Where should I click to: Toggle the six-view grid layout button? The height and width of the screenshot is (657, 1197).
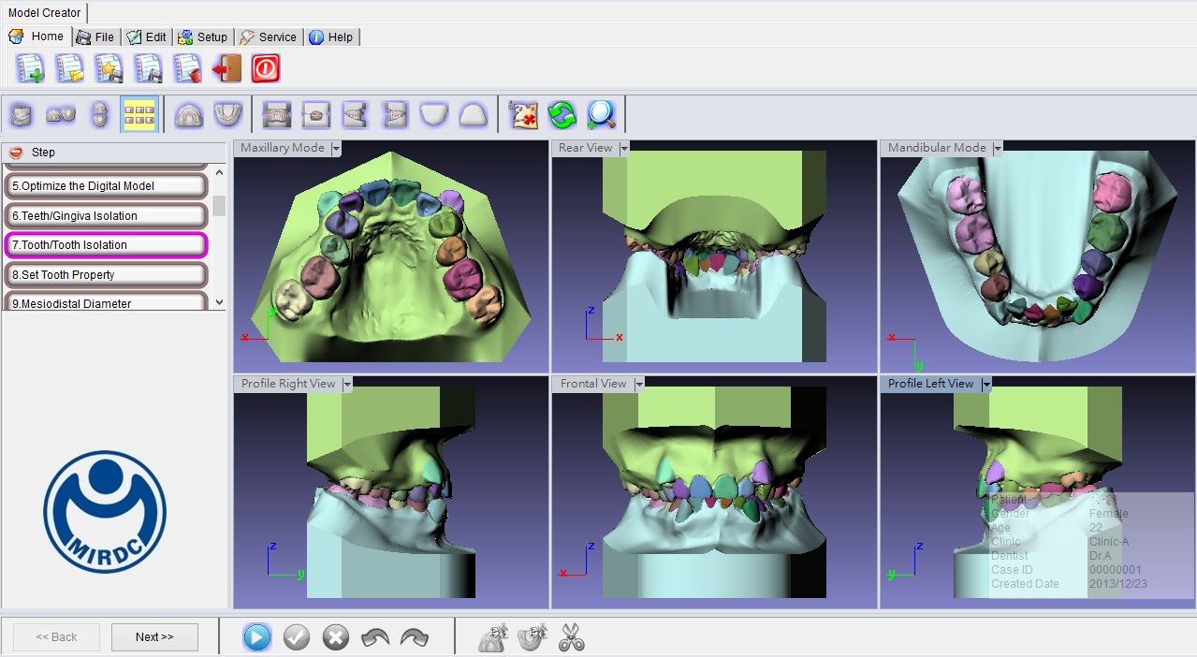click(x=139, y=115)
